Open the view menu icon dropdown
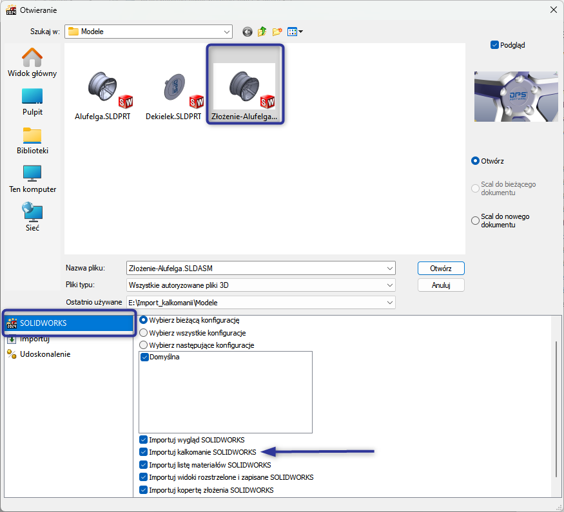 (x=295, y=32)
